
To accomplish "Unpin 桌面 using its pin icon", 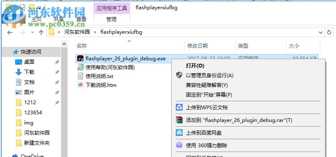I will [x=57, y=62].
